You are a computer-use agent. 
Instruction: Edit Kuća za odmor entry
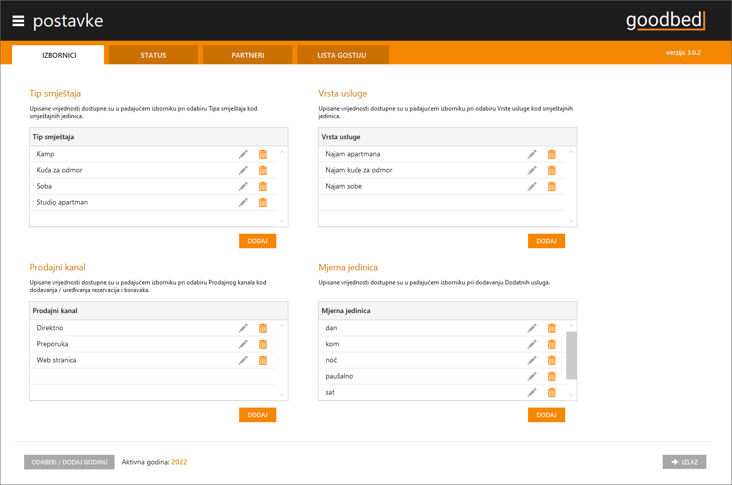[243, 170]
